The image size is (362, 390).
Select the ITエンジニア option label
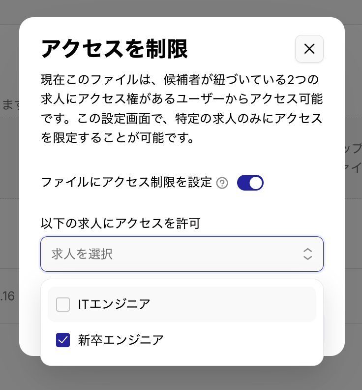point(114,304)
